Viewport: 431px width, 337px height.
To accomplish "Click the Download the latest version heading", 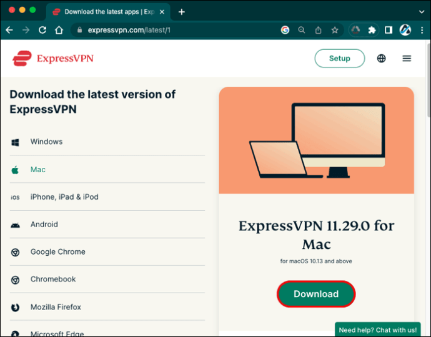I will click(92, 102).
